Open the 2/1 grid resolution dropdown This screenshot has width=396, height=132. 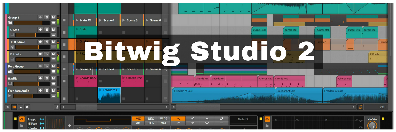(376, 107)
